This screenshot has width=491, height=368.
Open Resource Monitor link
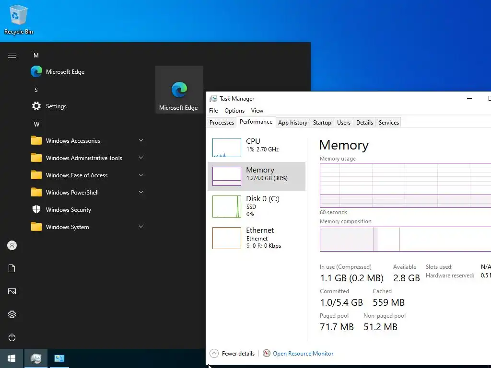[303, 353]
